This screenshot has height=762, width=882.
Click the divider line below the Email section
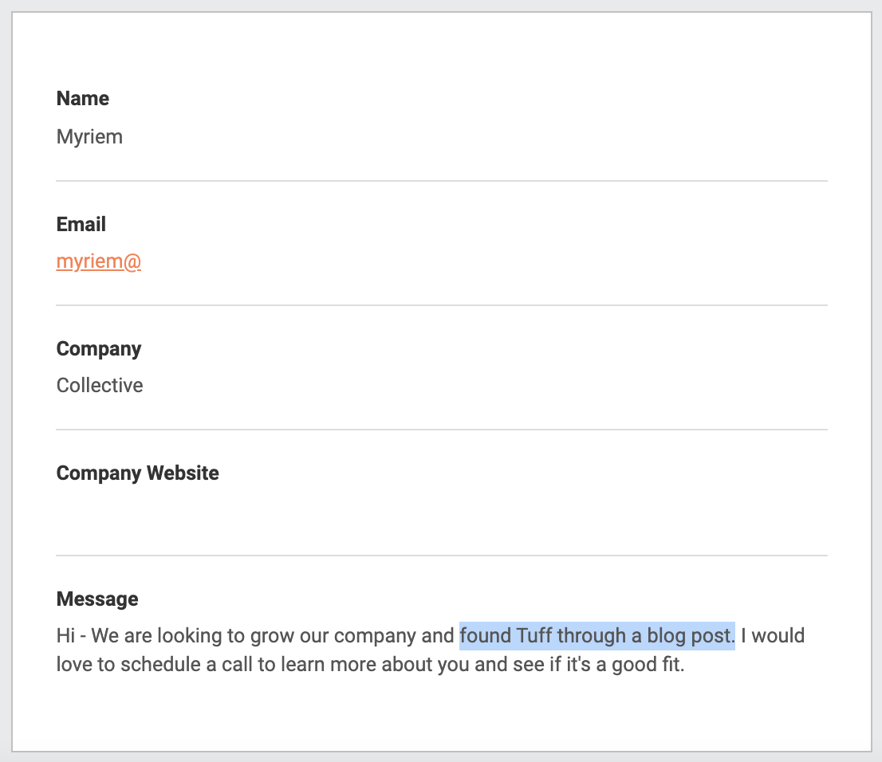(442, 305)
